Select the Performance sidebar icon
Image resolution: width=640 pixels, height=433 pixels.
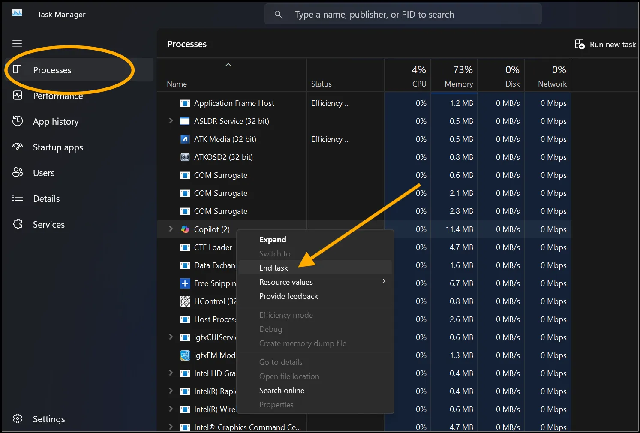coord(18,96)
